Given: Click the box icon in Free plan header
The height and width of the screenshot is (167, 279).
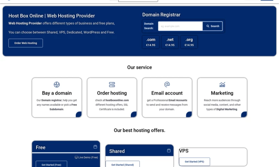Looking at the screenshot, I should [x=95, y=147].
